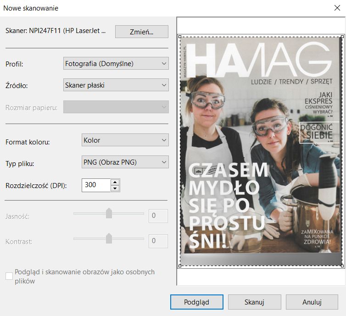Click the Kontrast slider thumb
This screenshot has width=346, height=316.
point(109,238)
